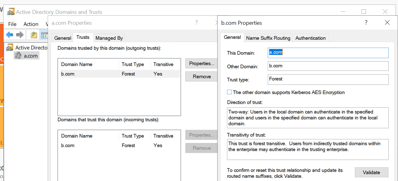
Task: Click the help button in a.com Properties
Action: click(x=196, y=23)
